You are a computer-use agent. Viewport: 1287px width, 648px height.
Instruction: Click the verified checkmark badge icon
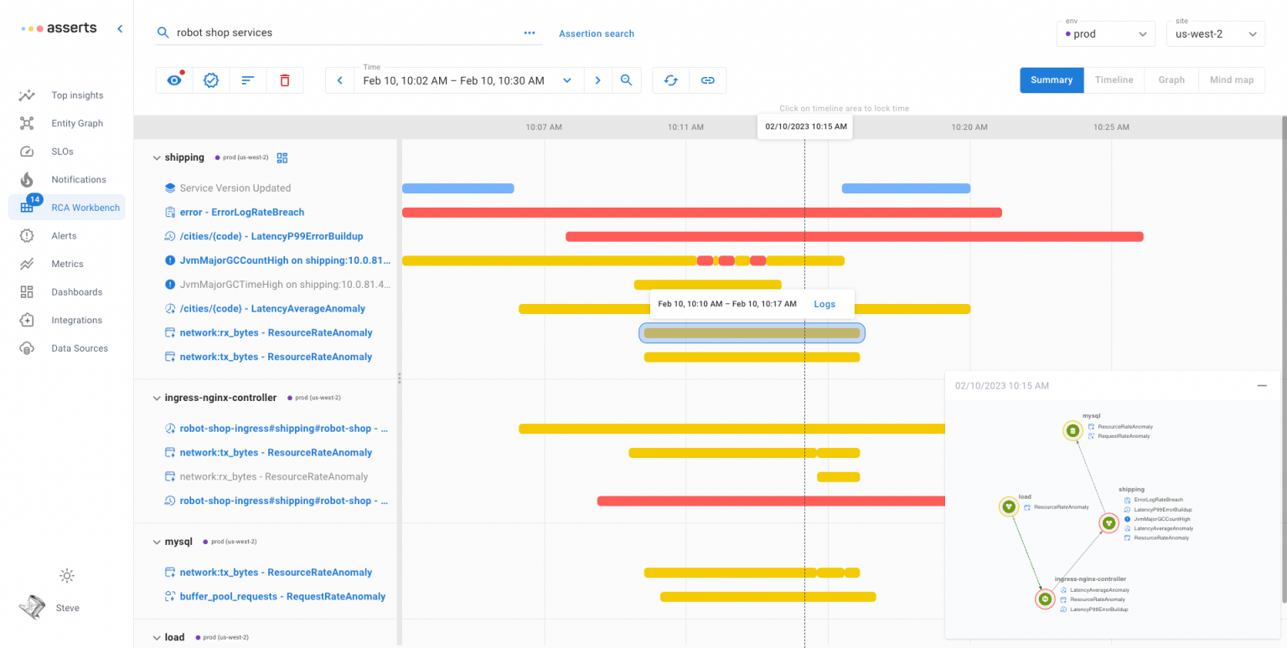[x=211, y=80]
